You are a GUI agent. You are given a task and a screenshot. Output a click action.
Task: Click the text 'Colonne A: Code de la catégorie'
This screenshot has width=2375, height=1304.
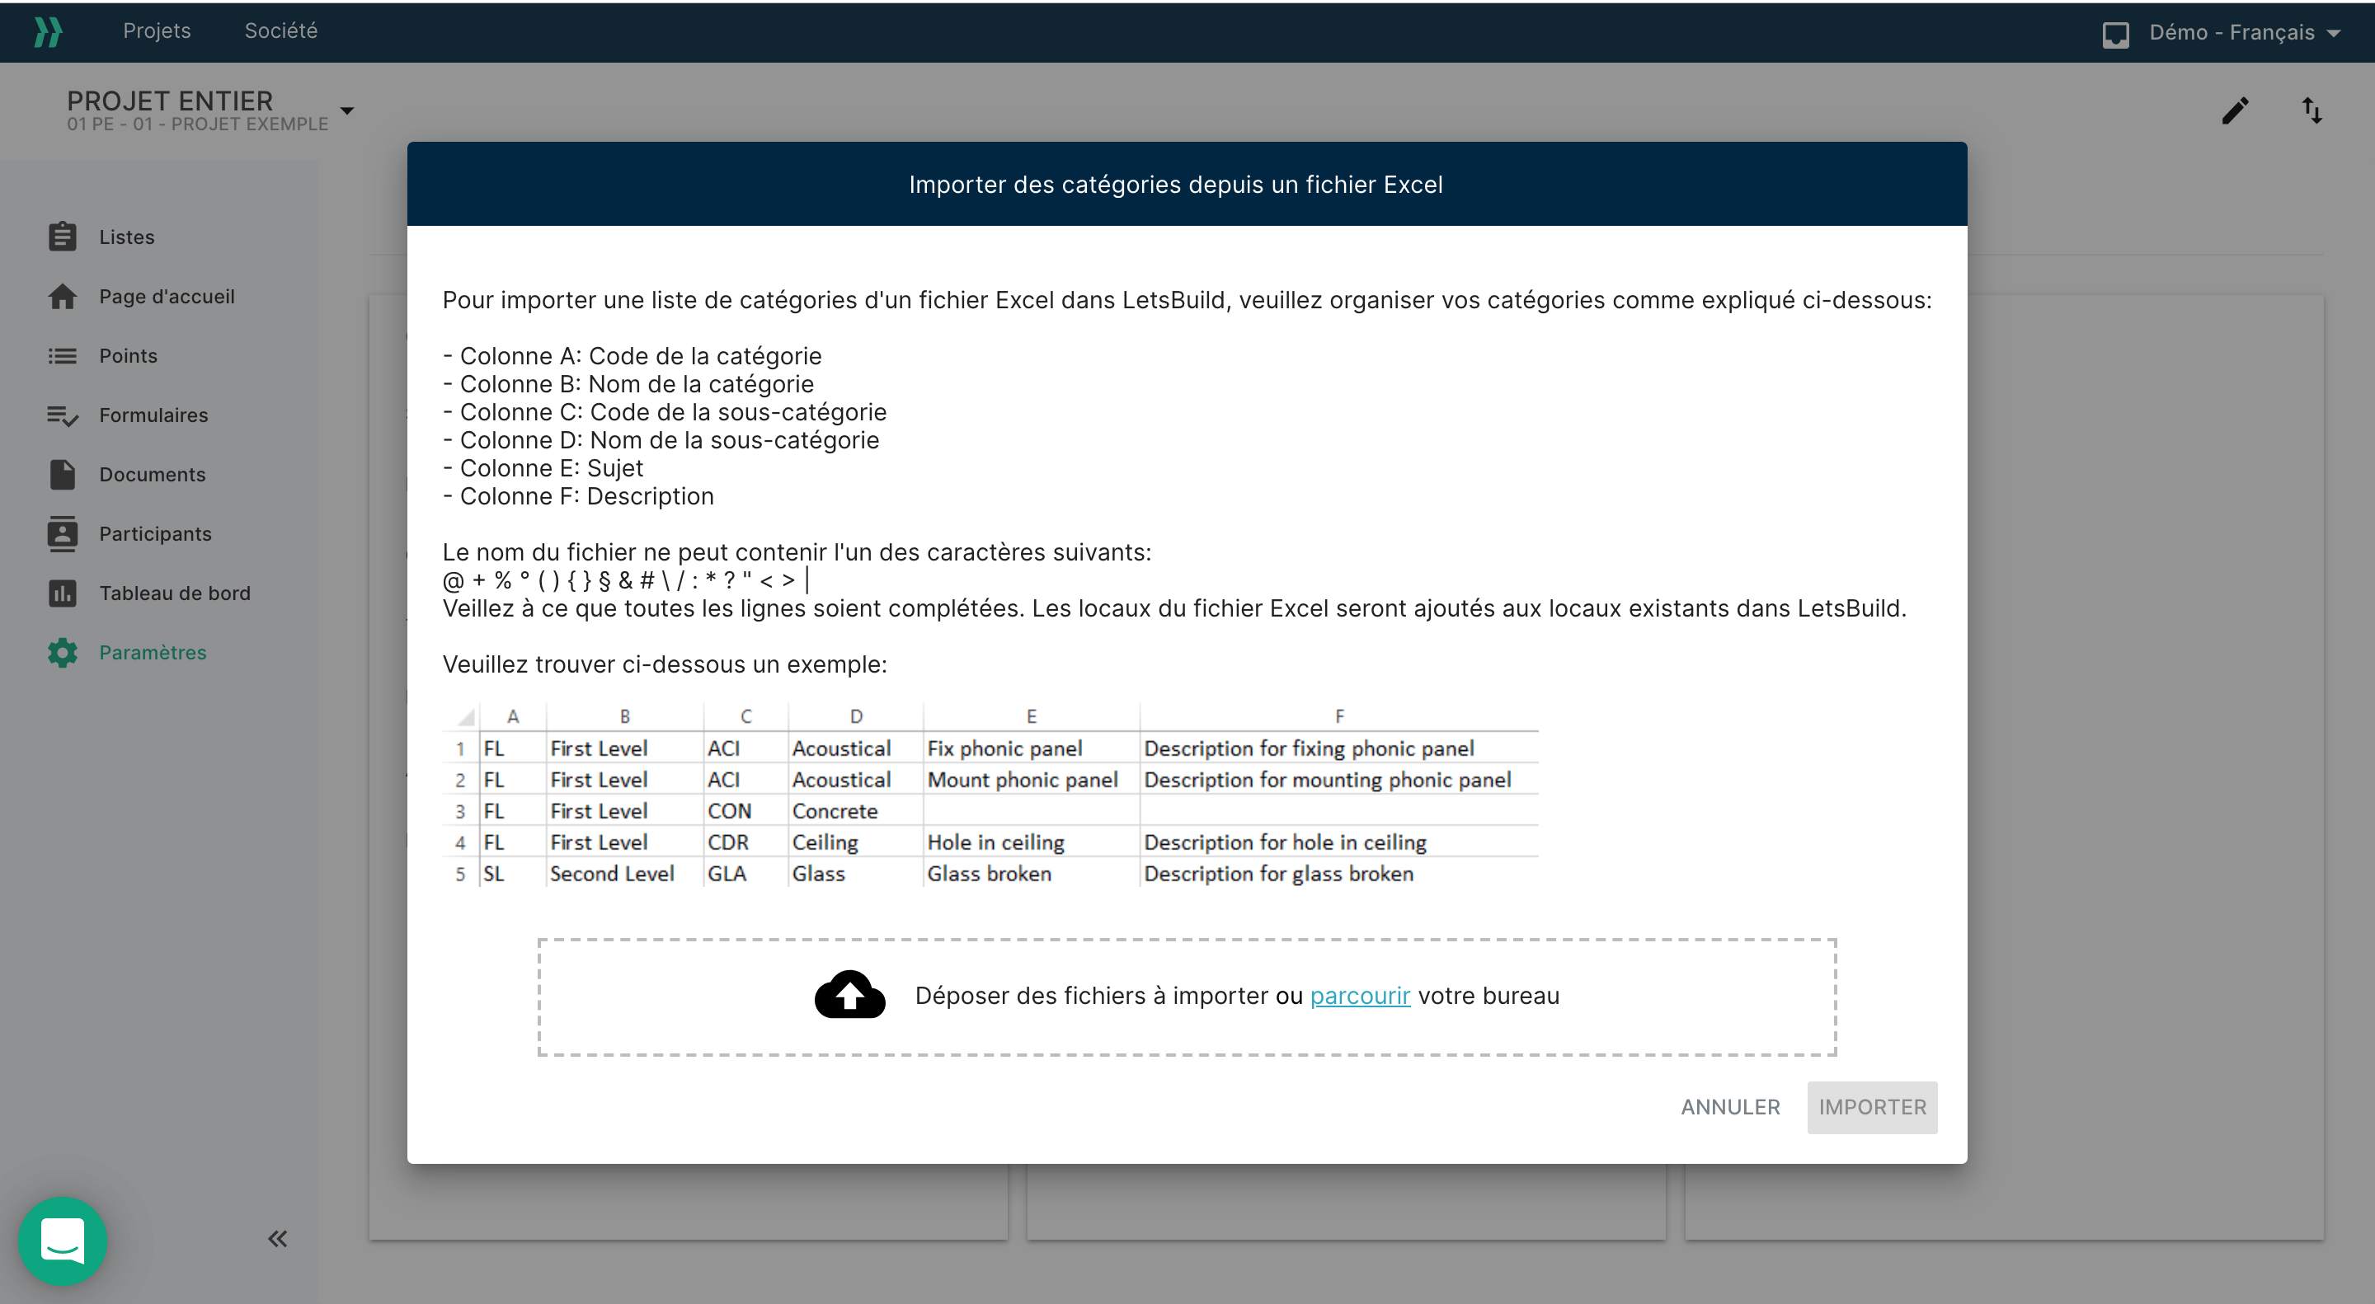[641, 356]
